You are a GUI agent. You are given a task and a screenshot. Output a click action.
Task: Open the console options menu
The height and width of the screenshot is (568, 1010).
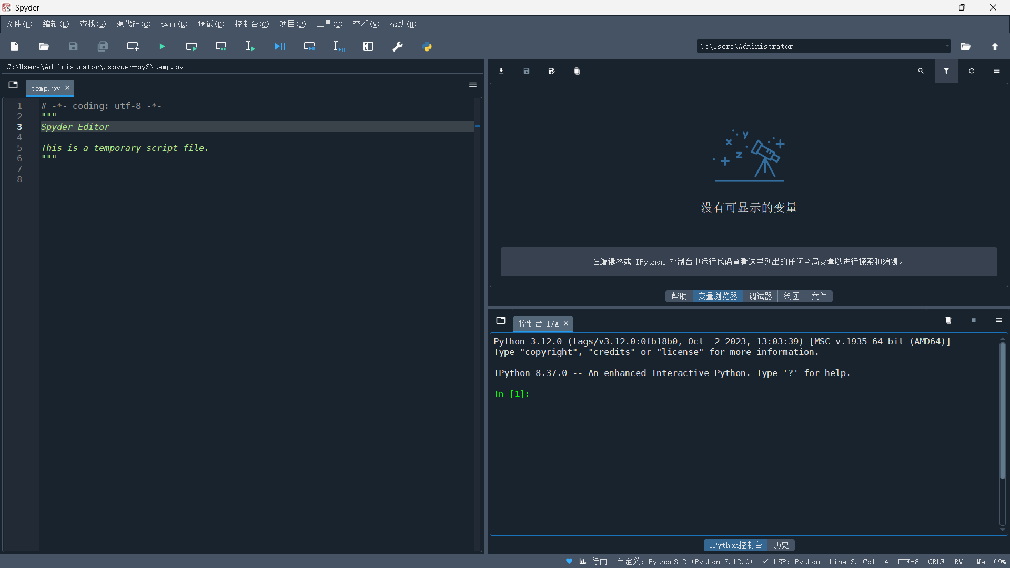[998, 320]
